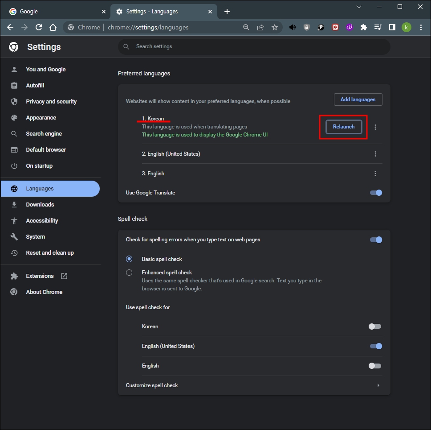Open You and Google settings

(45, 70)
